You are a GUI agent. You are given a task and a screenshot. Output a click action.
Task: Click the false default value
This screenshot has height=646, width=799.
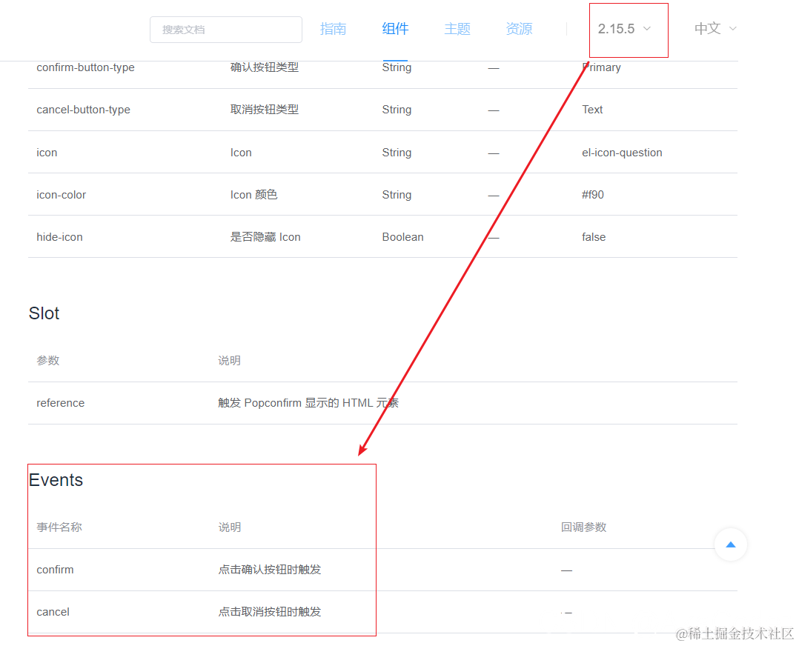594,237
